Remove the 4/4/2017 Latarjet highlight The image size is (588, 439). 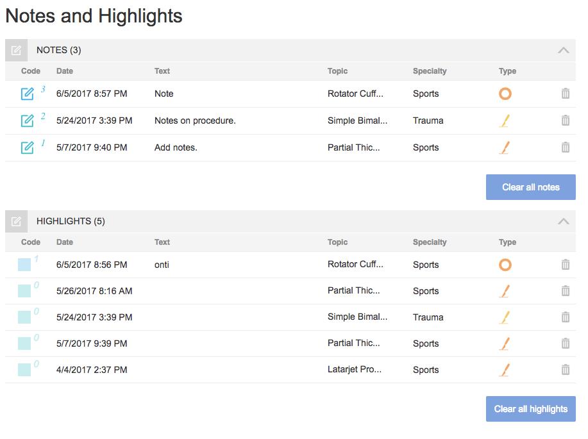[x=566, y=370]
